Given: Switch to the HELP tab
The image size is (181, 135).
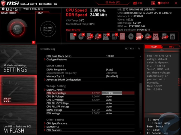Looking at the screenshot, I should pyautogui.click(x=153, y=47).
